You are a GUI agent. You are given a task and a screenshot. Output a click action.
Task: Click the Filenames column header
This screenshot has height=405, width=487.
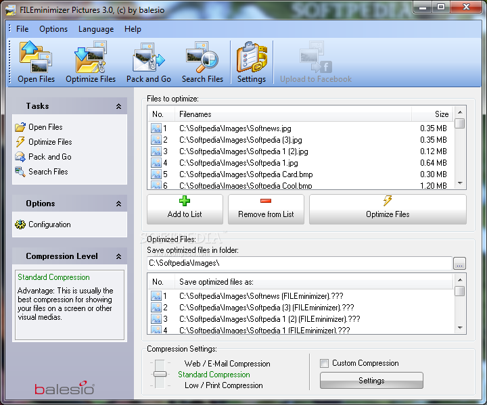tap(293, 114)
